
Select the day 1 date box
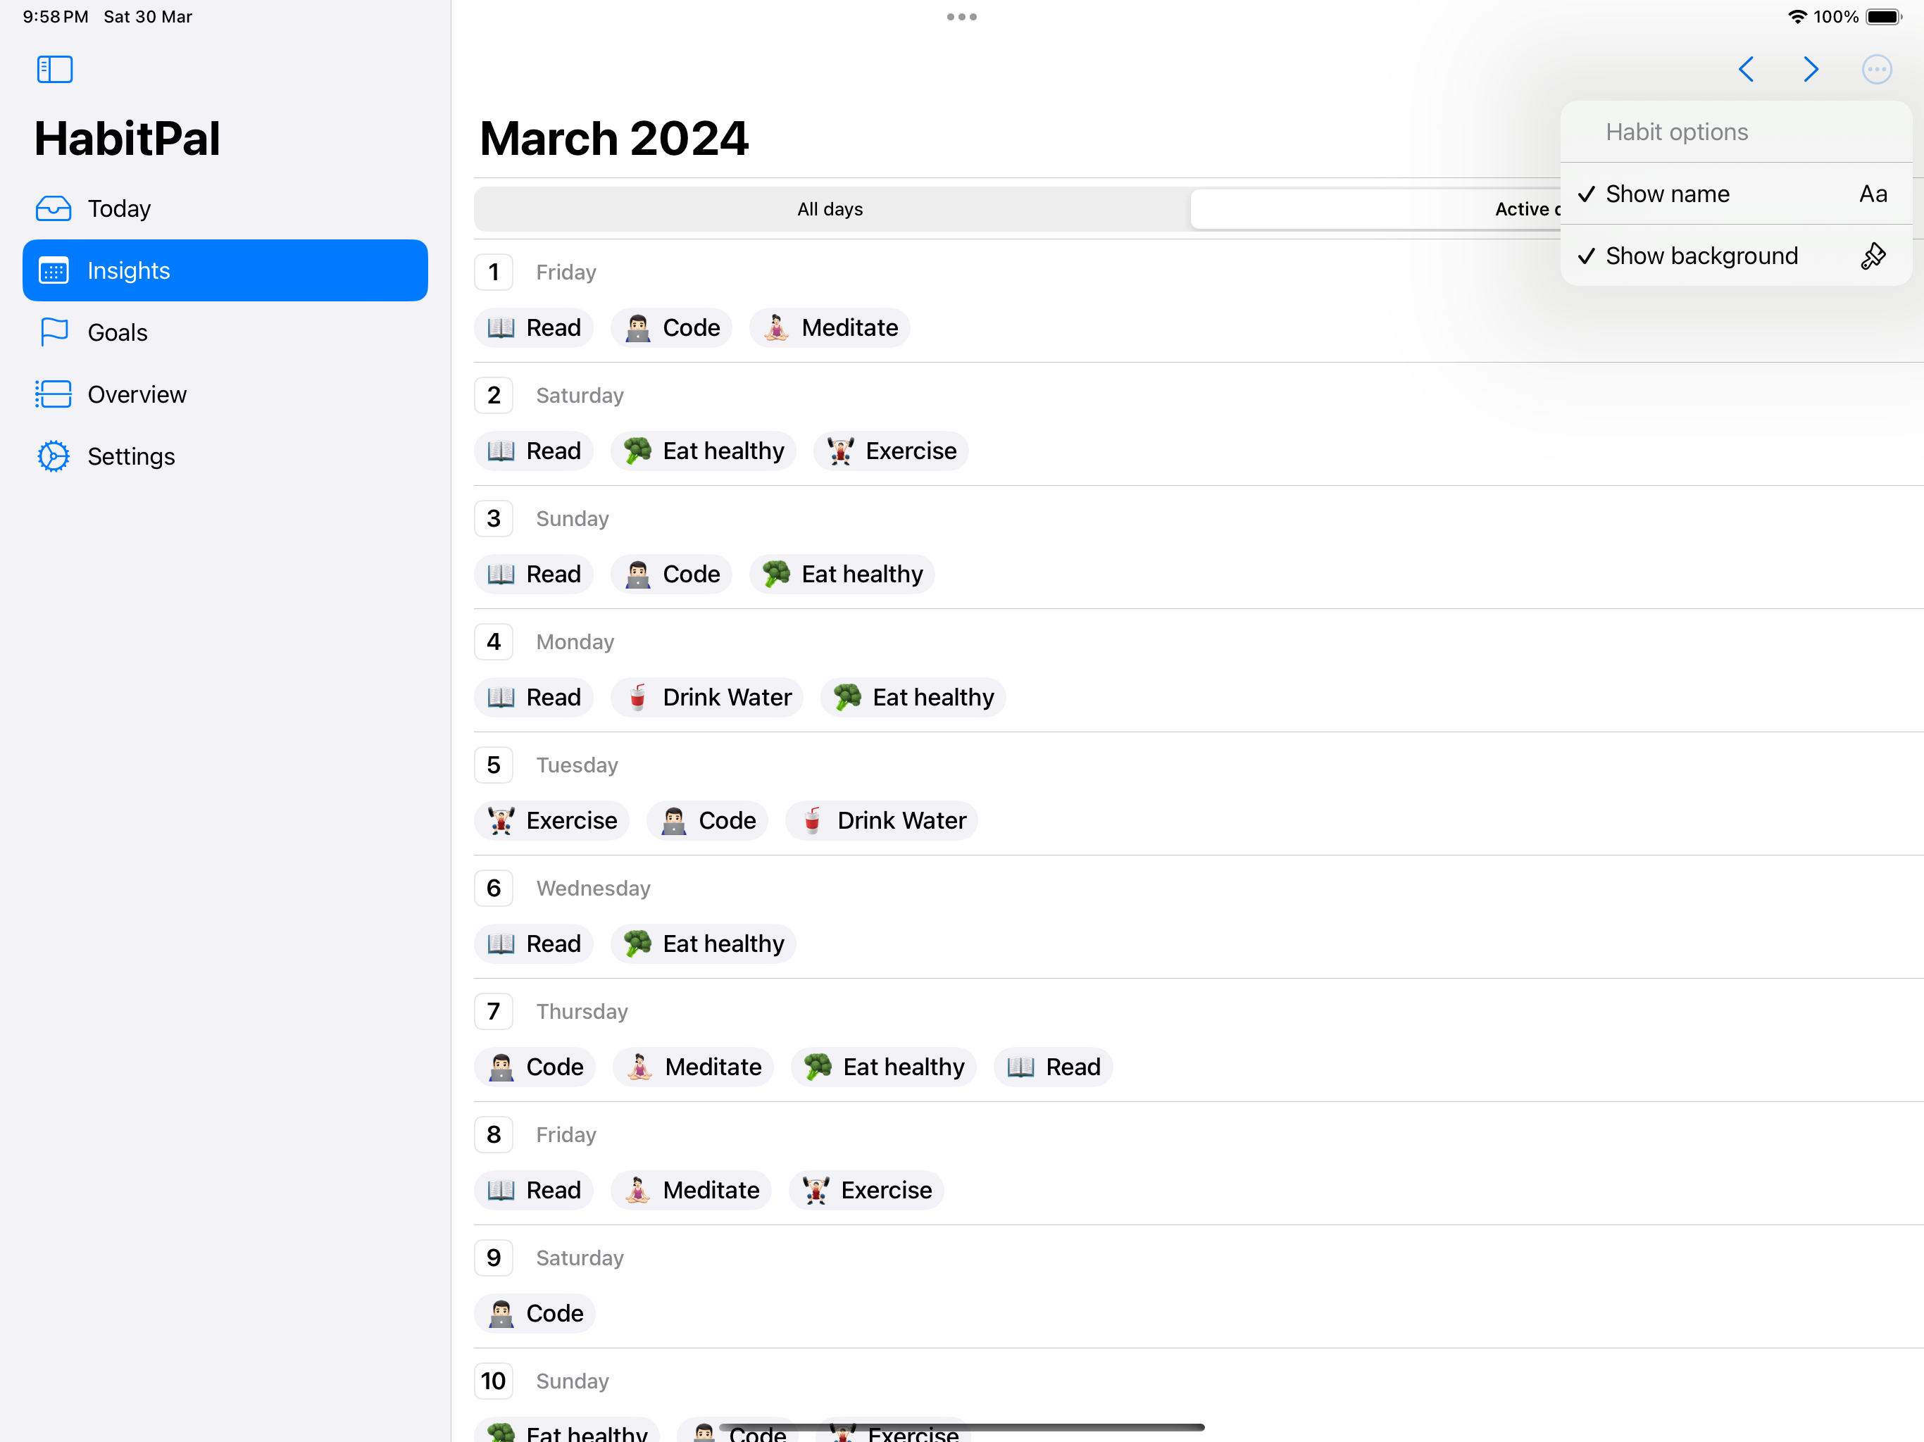[493, 272]
